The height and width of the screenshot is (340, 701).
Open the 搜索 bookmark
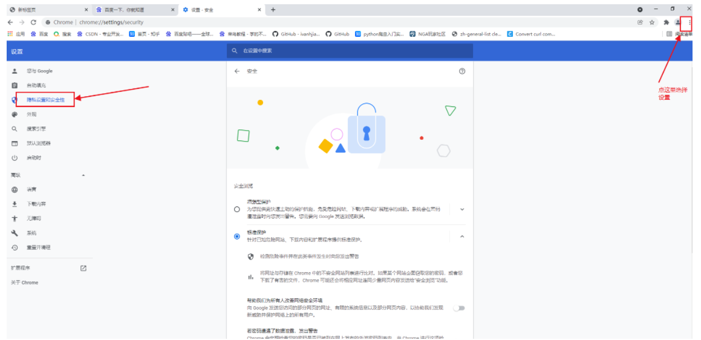(62, 33)
